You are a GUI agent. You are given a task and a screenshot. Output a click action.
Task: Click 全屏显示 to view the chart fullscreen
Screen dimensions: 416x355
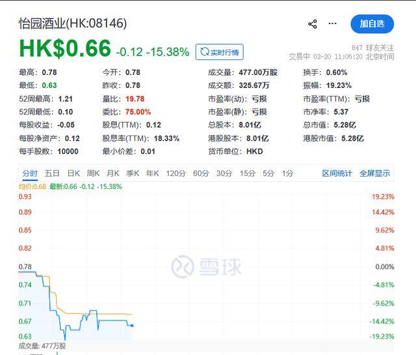(375, 173)
